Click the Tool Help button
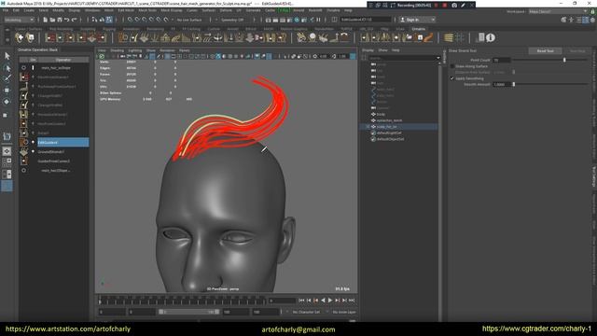 (x=577, y=50)
